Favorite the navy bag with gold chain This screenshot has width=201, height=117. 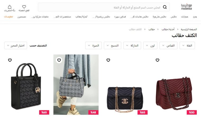coord(108,60)
